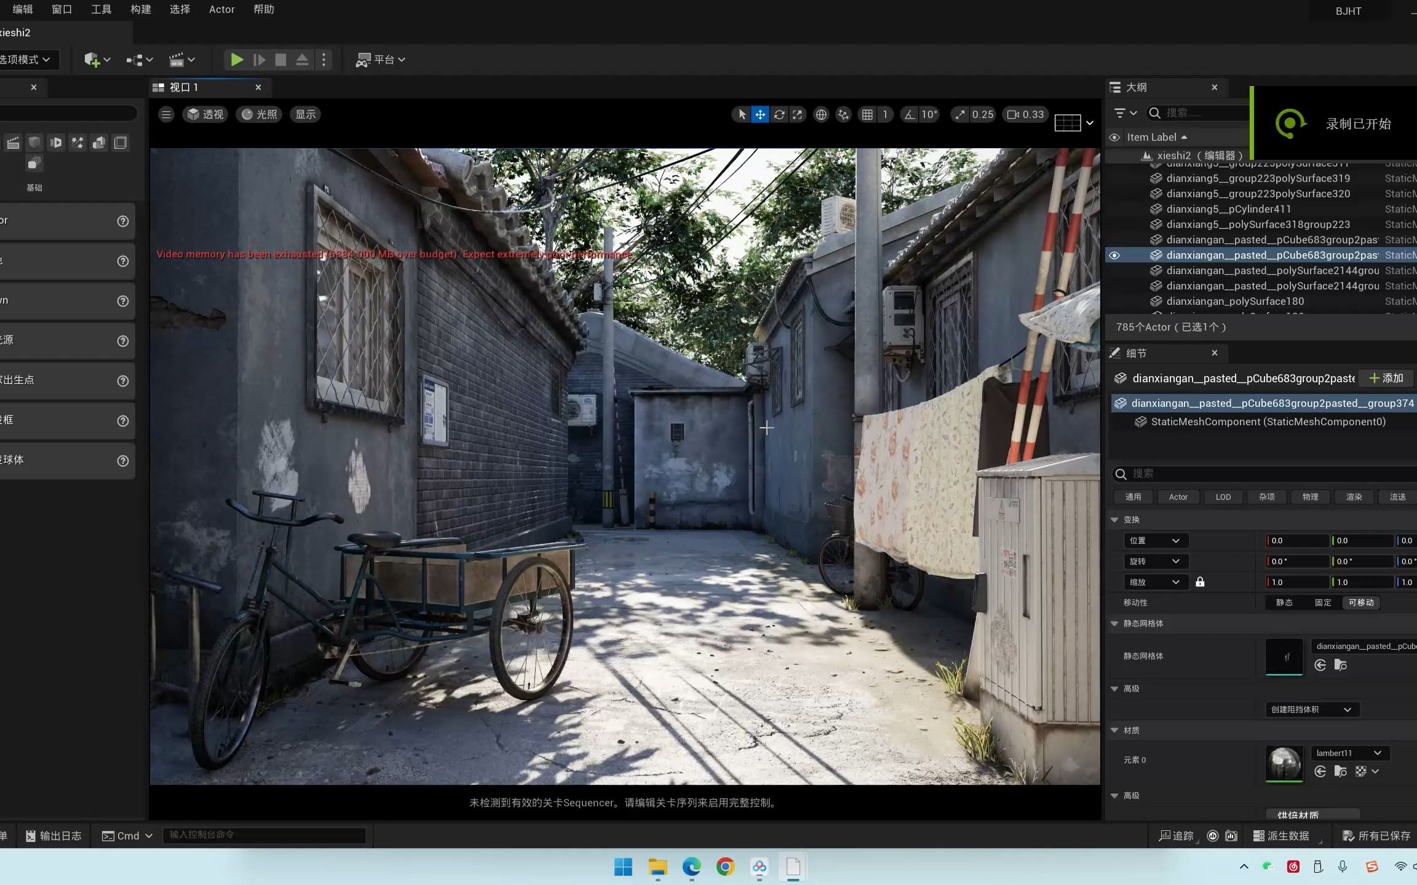The width and height of the screenshot is (1417, 885).
Task: Click the Details panel 搜索 search field
Action: point(1264,474)
